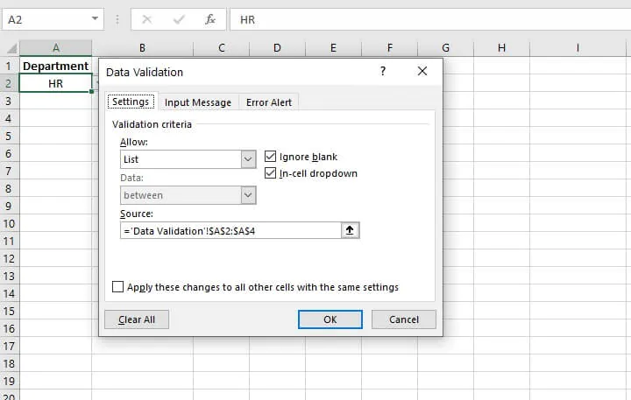Select row 19 header
Screen dimensions: 631x400
coord(9,381)
